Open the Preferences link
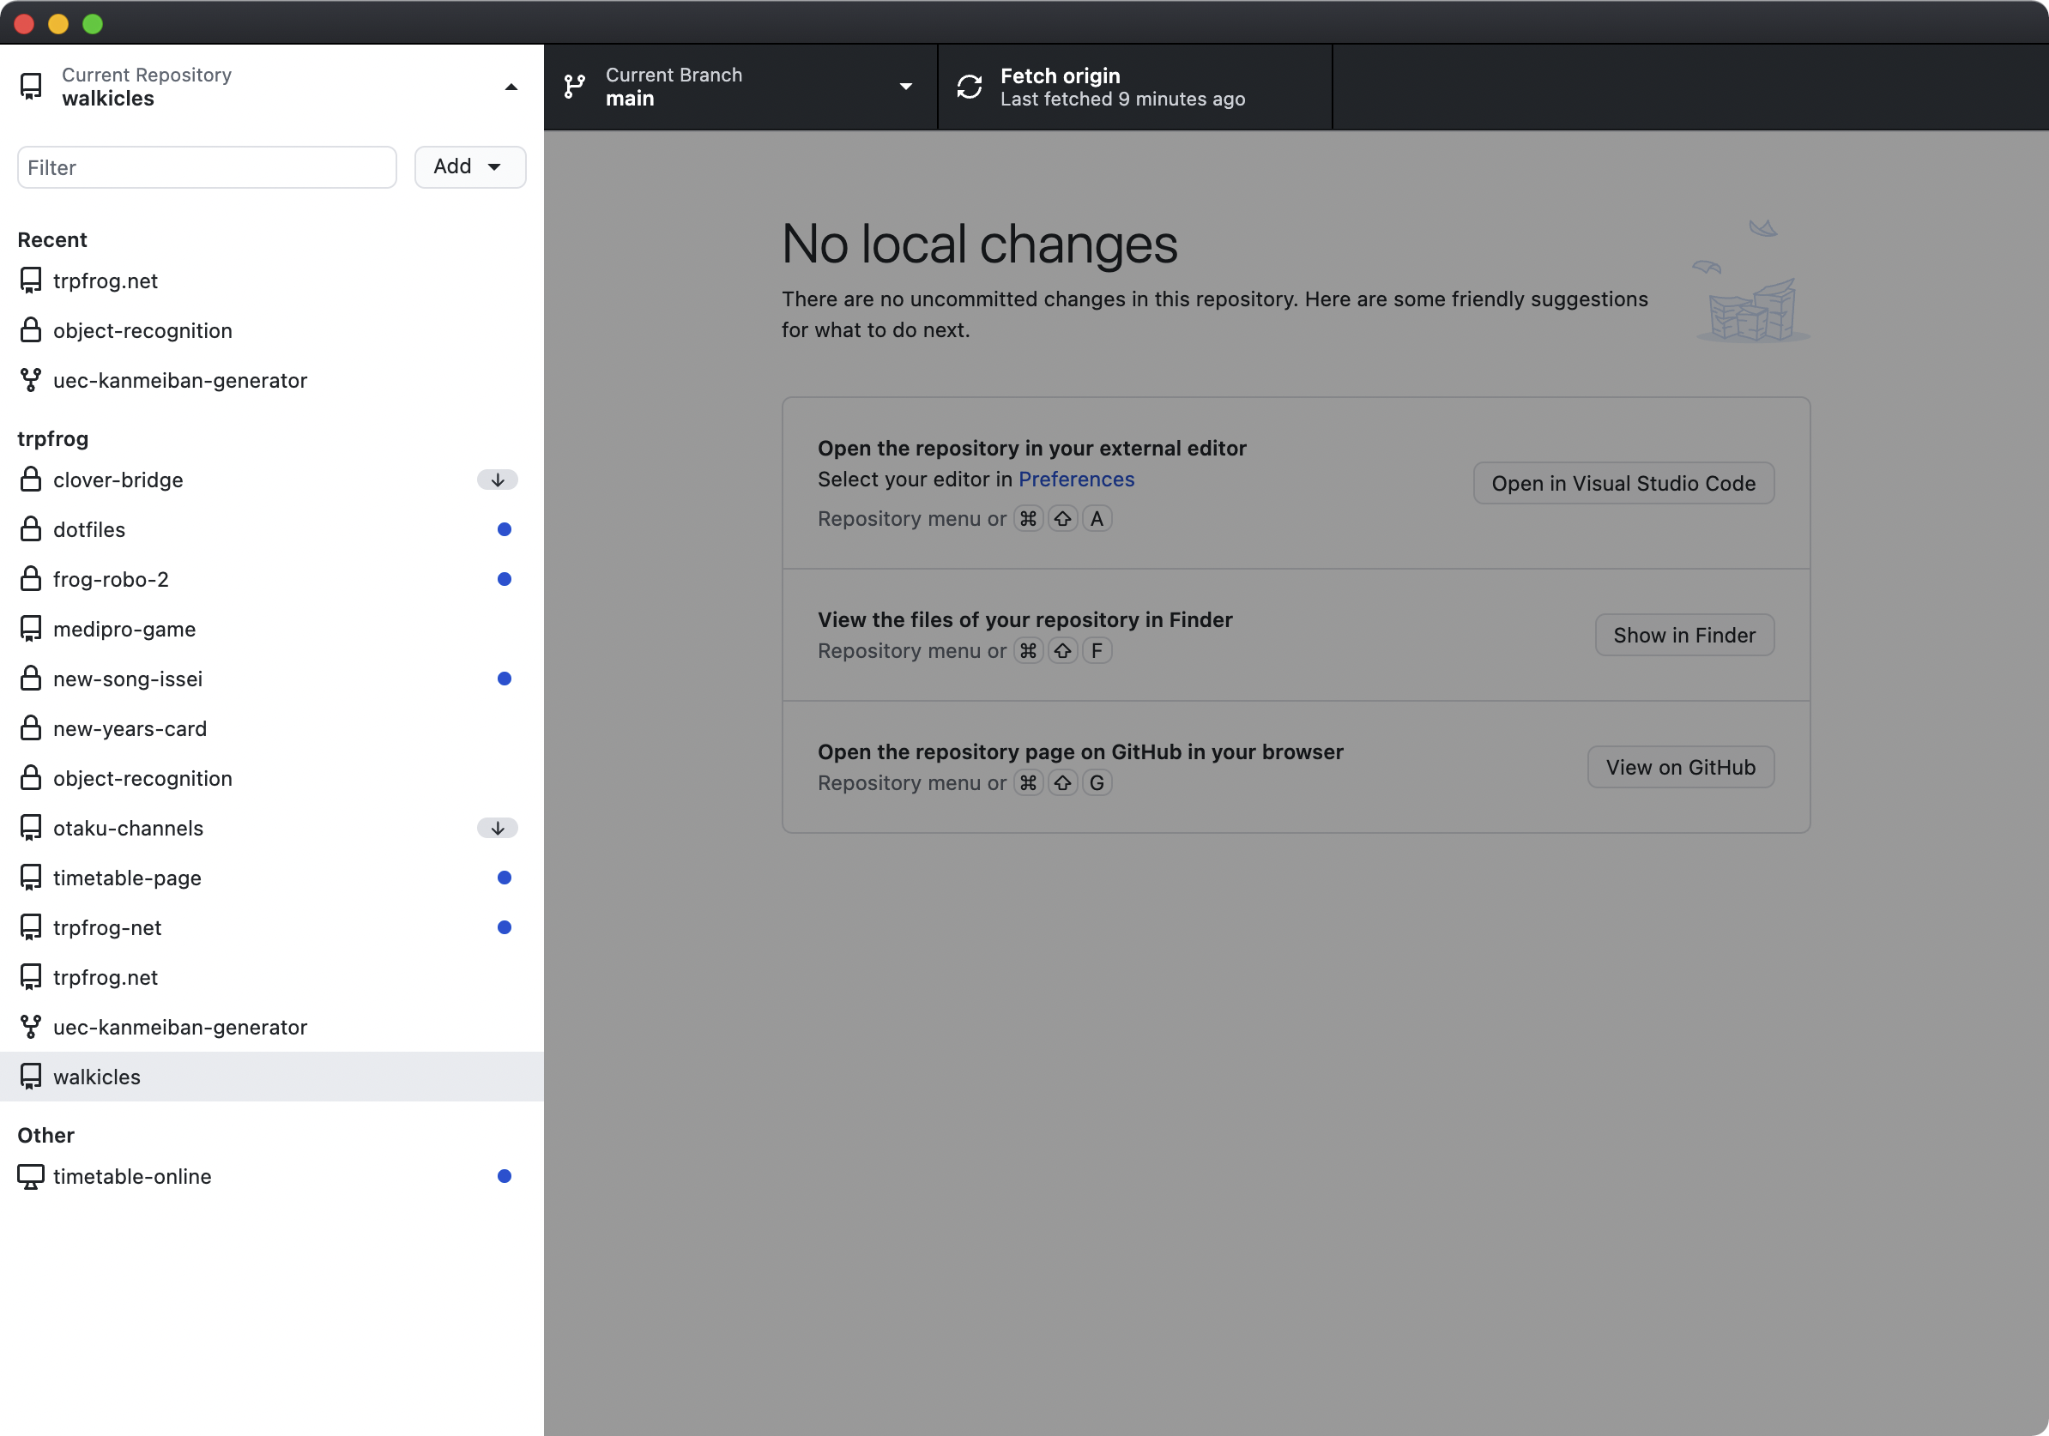 (x=1075, y=479)
